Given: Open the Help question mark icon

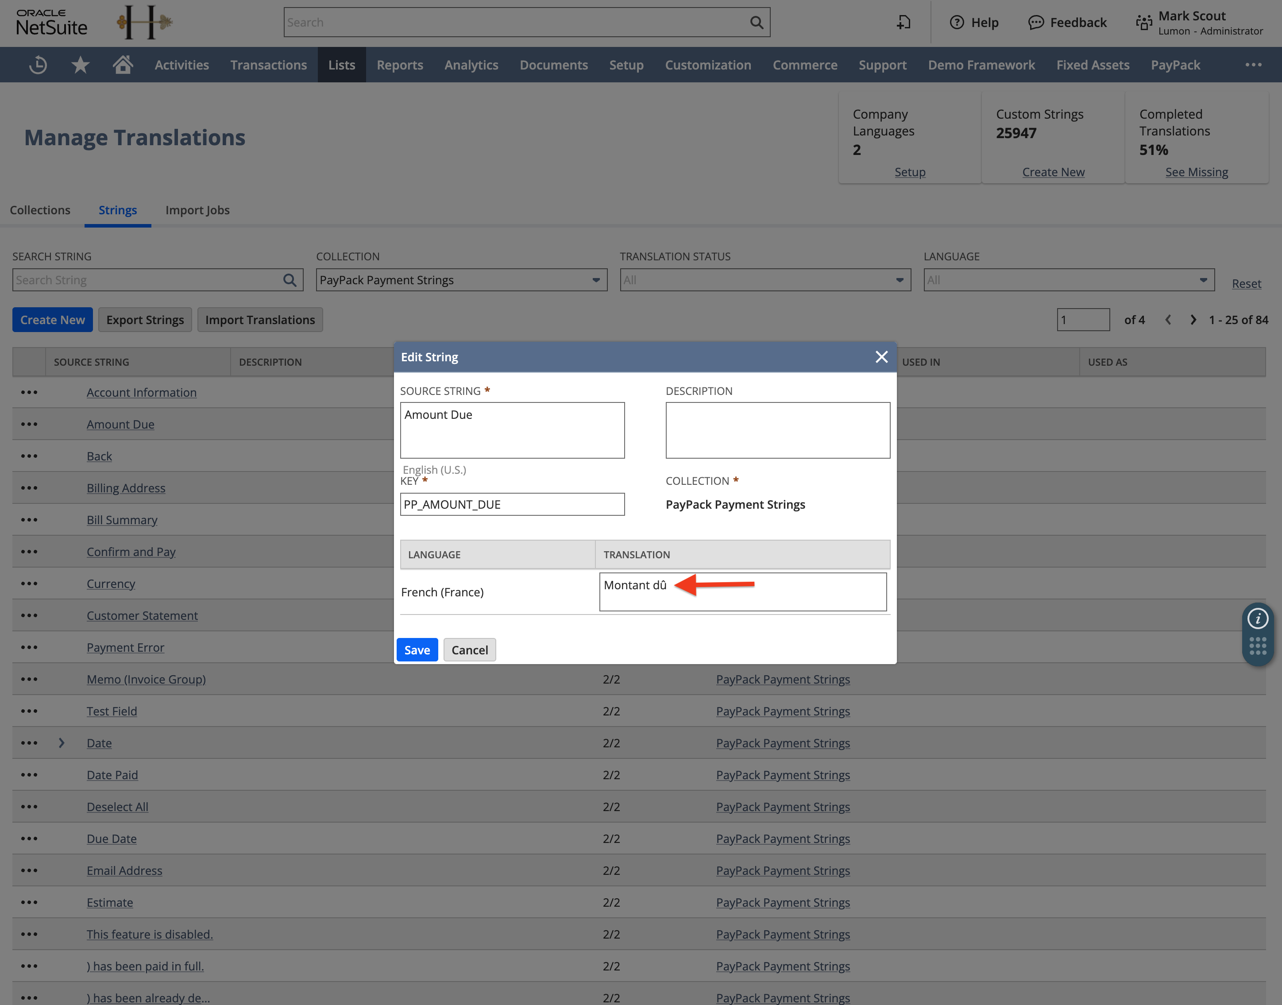Looking at the screenshot, I should click(957, 23).
